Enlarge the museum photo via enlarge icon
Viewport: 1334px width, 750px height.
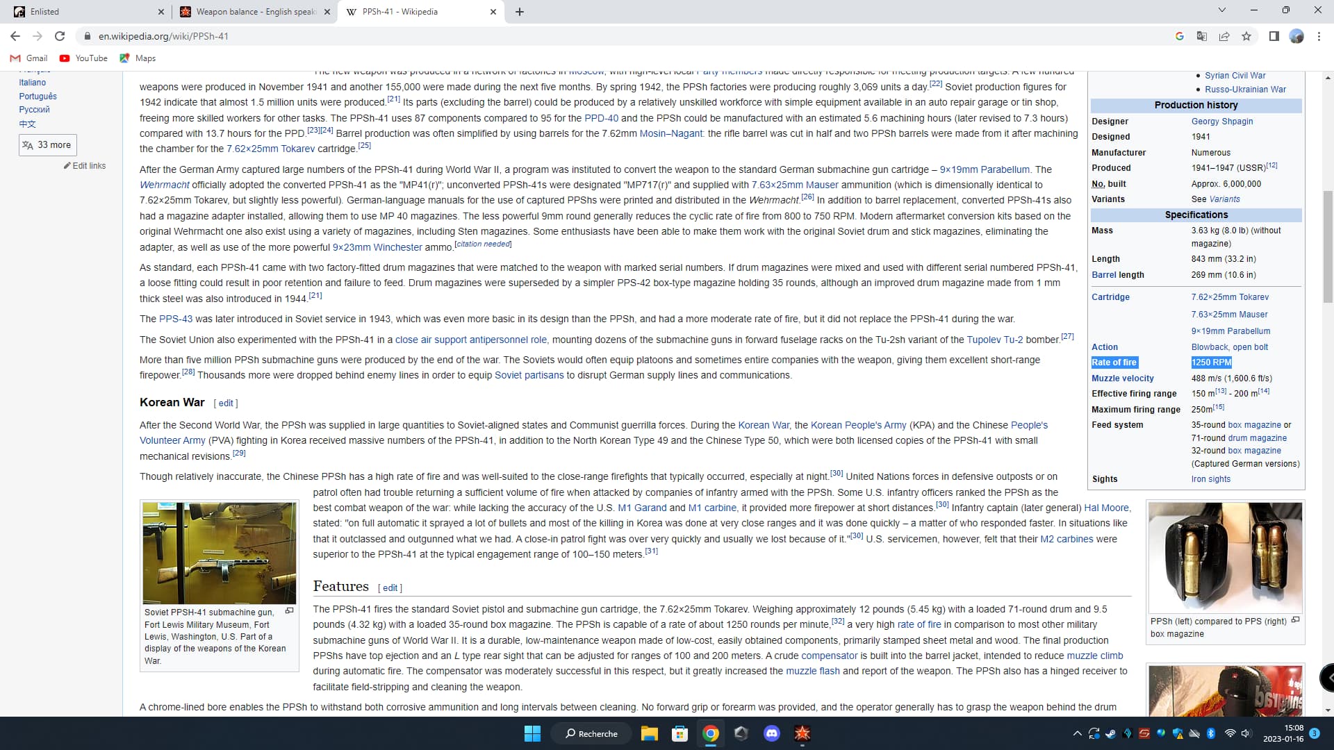click(290, 611)
